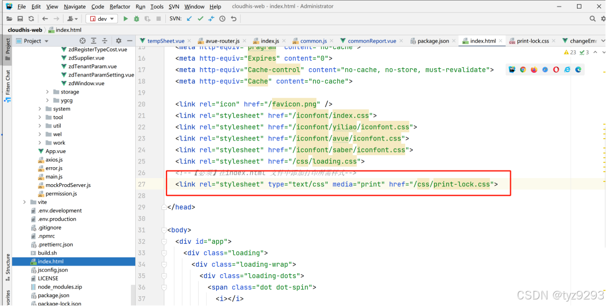Select App.vue in project tree
This screenshot has width=606, height=306.
point(56,151)
